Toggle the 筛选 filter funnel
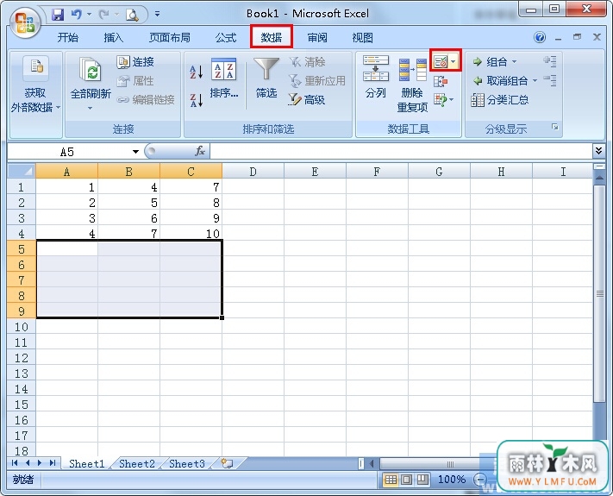The image size is (613, 496). 266,78
